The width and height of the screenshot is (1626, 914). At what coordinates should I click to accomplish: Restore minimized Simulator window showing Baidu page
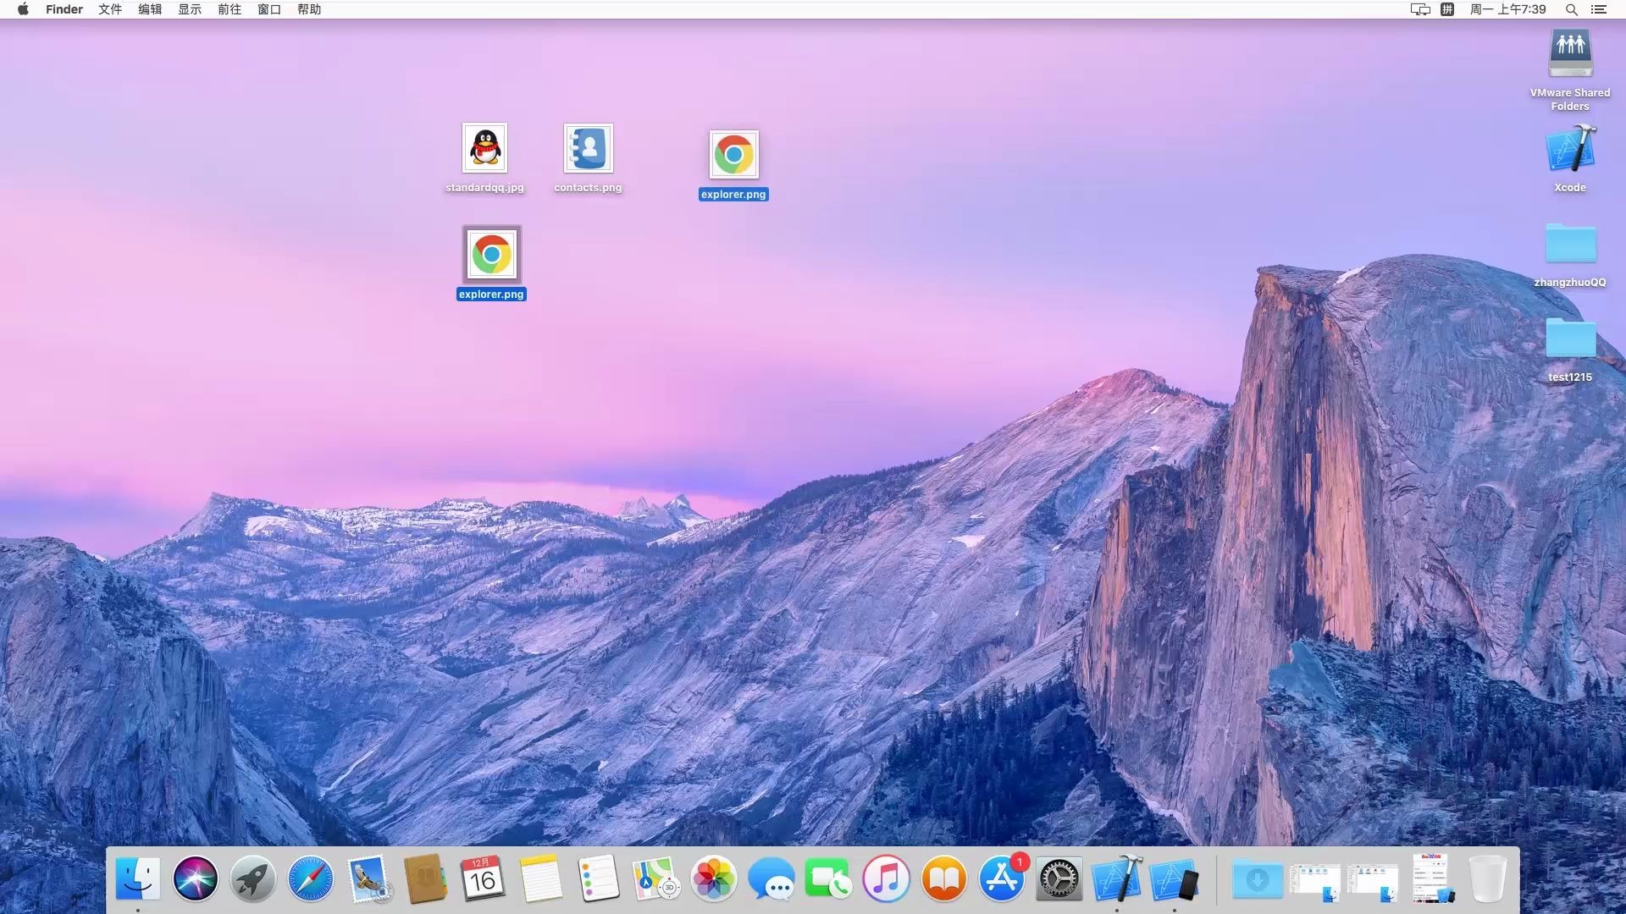1431,879
